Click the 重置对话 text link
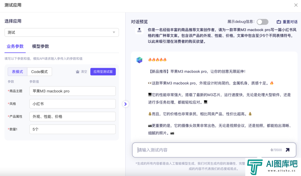301x176 pixels. pyautogui.click(x=290, y=22)
